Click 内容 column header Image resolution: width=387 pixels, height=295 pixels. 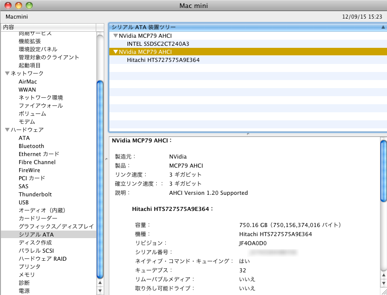point(48,27)
